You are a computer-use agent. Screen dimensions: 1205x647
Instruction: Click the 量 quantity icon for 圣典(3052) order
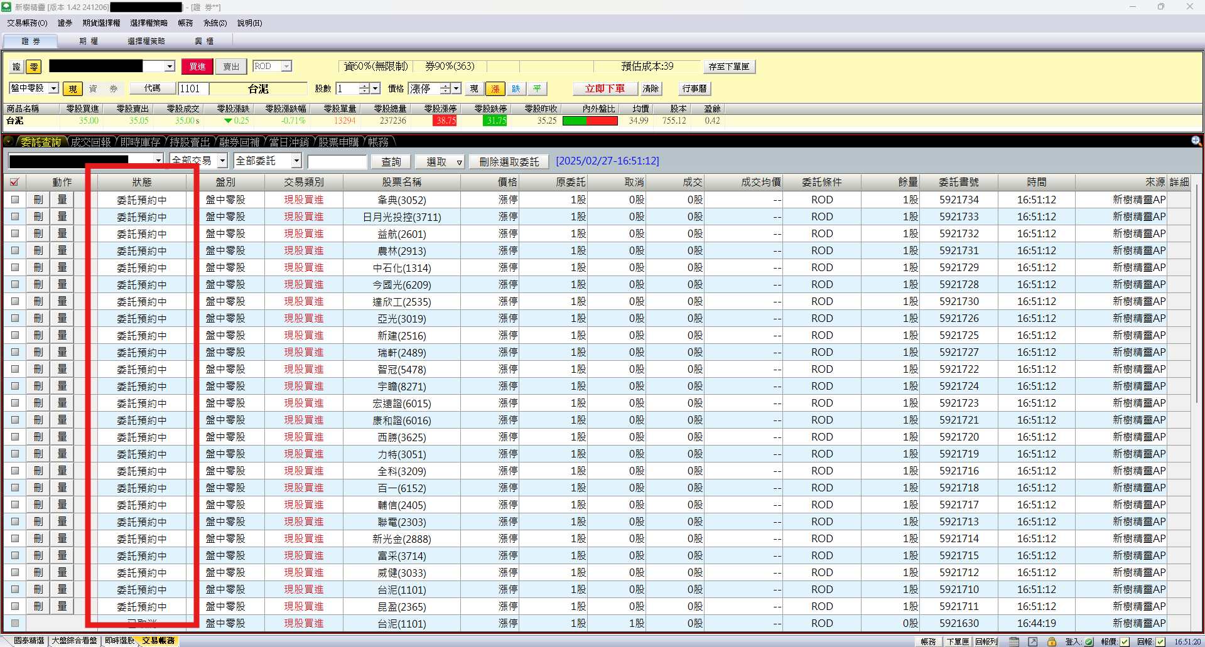62,200
